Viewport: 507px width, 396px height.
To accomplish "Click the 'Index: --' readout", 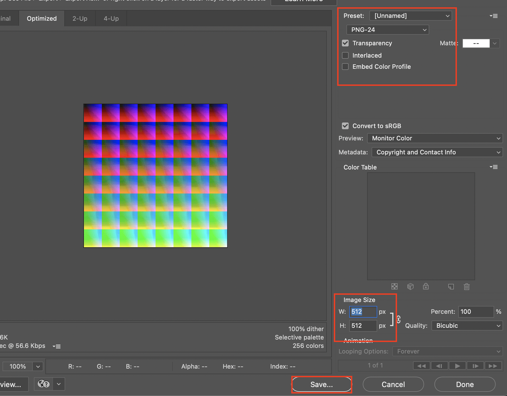I will coord(283,367).
